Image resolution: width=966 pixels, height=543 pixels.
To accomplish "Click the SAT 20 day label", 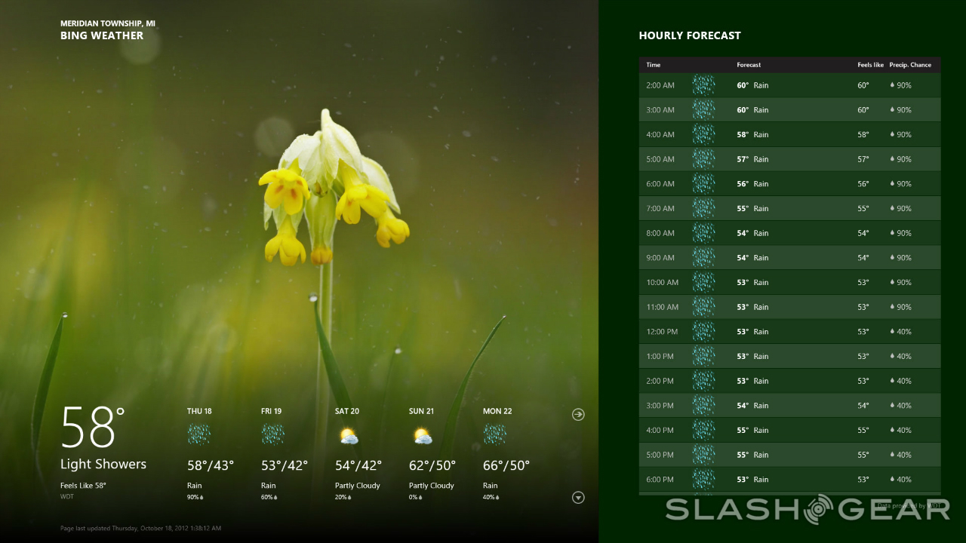I will click(347, 411).
